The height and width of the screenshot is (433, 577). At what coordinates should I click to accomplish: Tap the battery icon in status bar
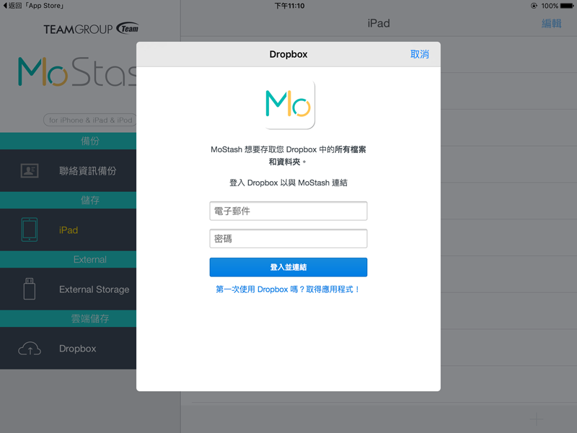[567, 6]
